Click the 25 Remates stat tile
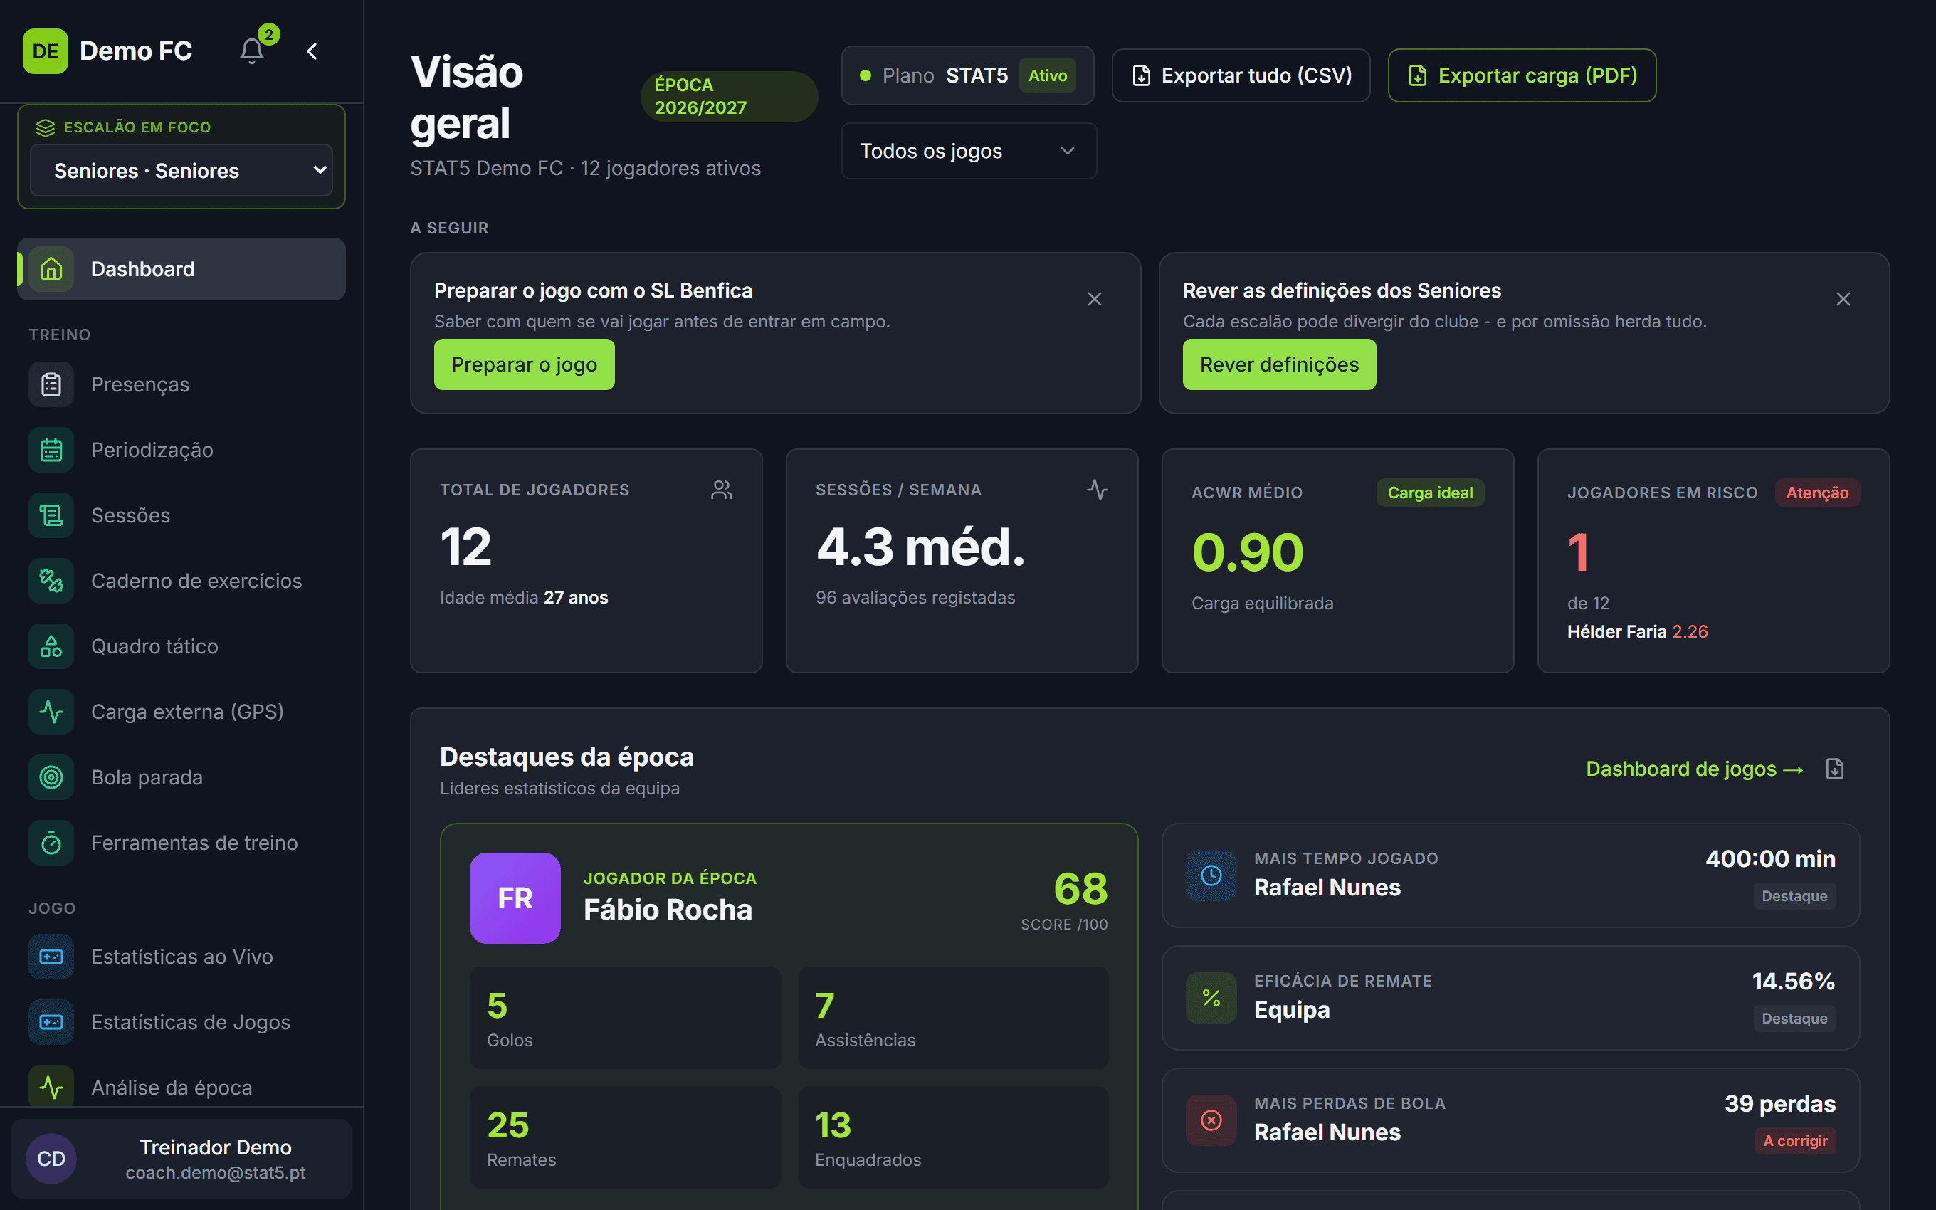The image size is (1936, 1210). click(625, 1137)
